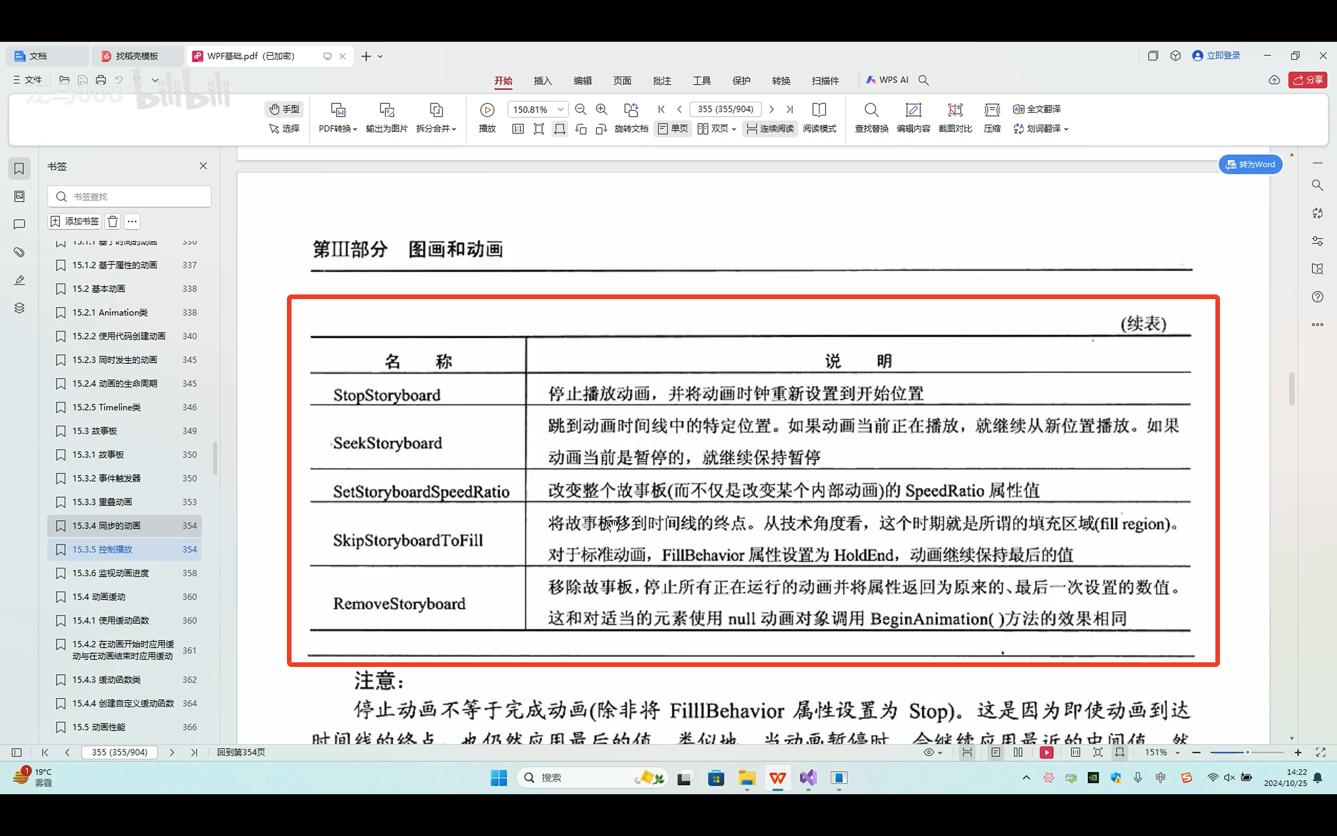Open the thumbnails panel in left sidebar
The image size is (1337, 836).
(19, 196)
